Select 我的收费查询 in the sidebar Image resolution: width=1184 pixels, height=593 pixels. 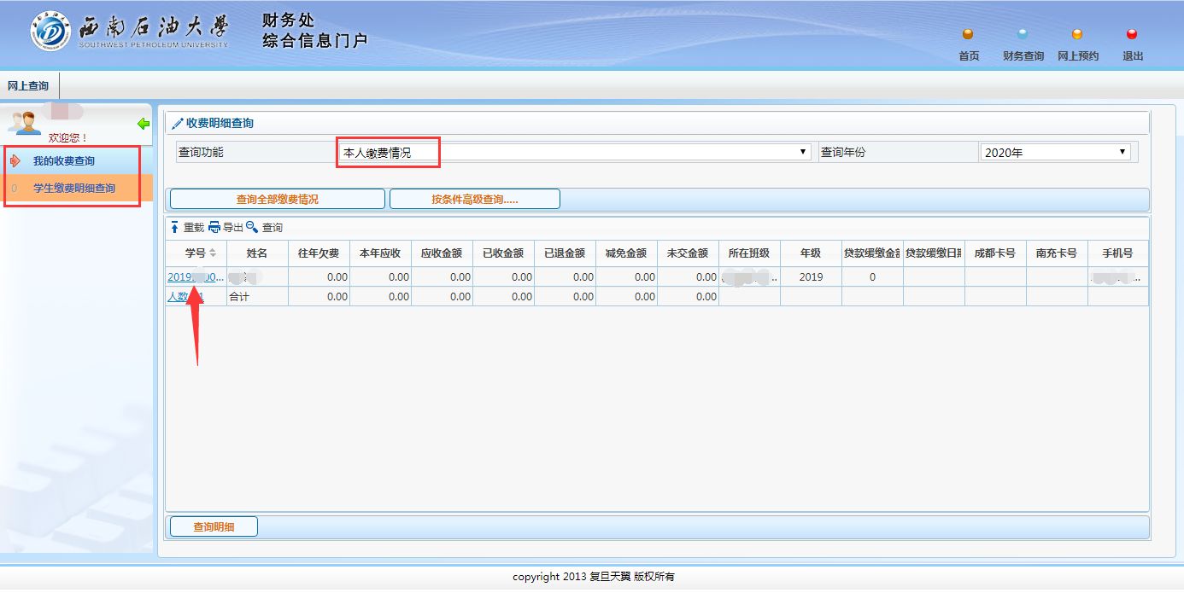(x=64, y=161)
